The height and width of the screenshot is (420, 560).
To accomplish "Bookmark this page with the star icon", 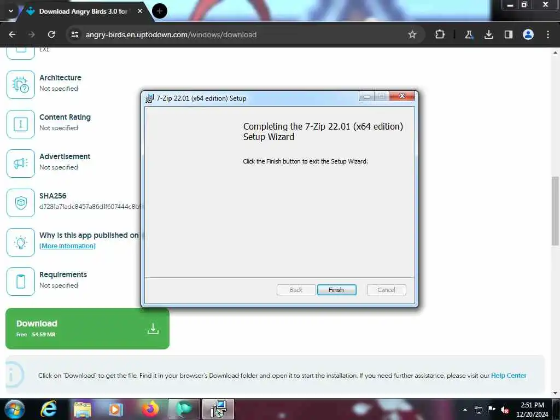I will point(412,34).
